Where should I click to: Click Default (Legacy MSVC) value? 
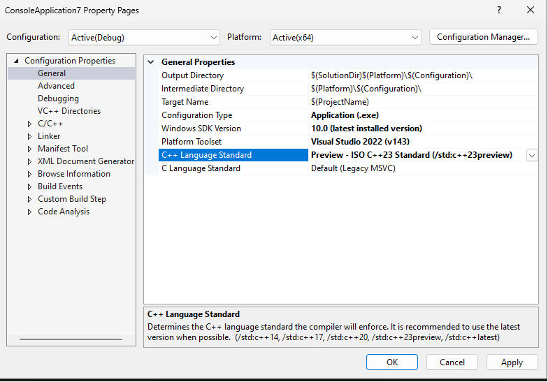pyautogui.click(x=353, y=168)
